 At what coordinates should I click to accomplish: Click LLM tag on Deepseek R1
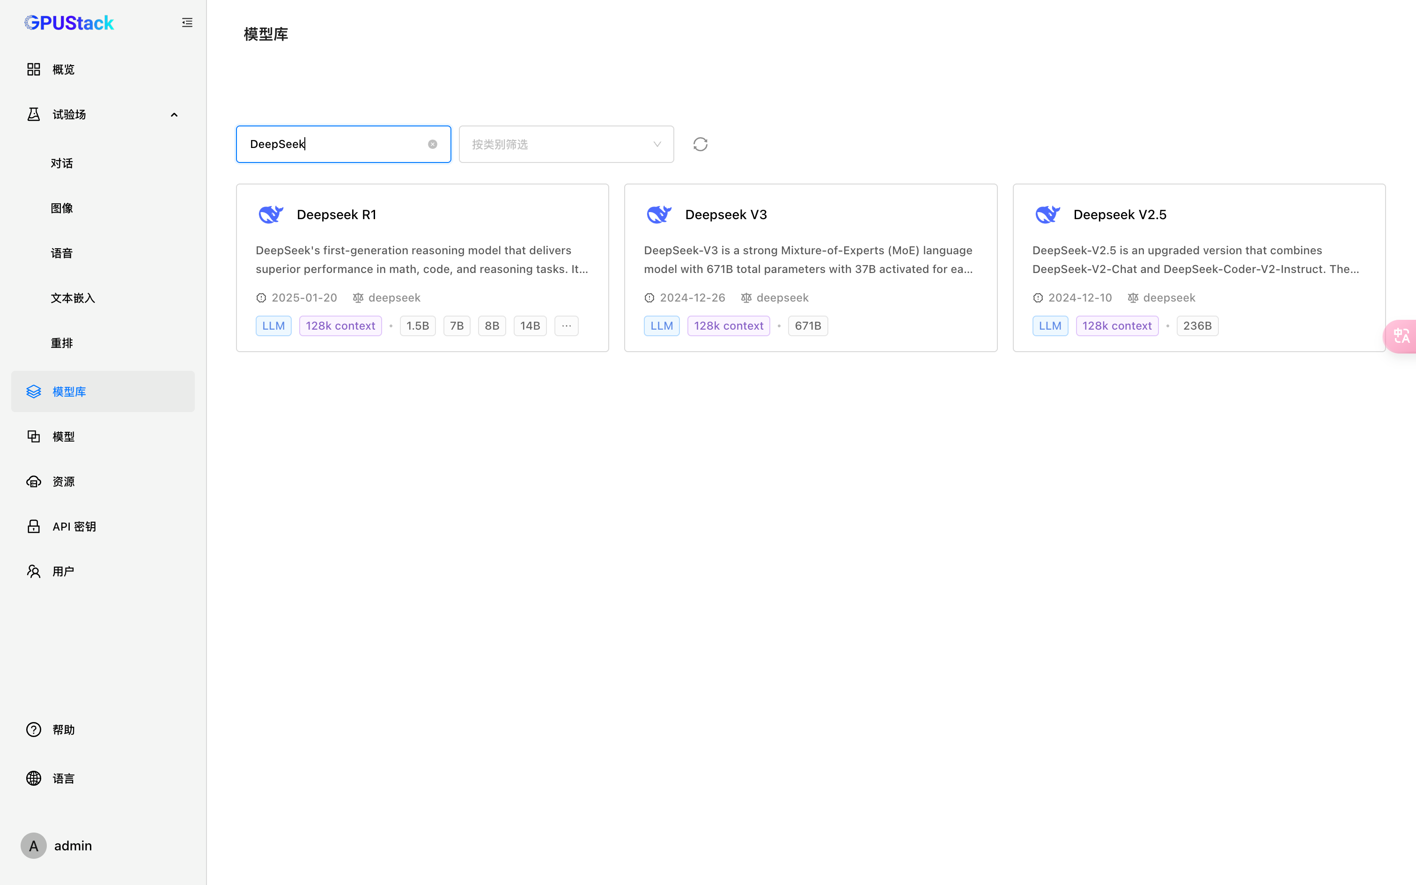tap(273, 326)
